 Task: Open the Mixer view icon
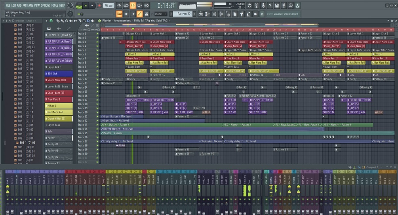click(221, 14)
